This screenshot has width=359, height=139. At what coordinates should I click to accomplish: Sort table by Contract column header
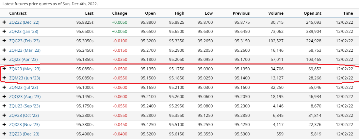18,13
